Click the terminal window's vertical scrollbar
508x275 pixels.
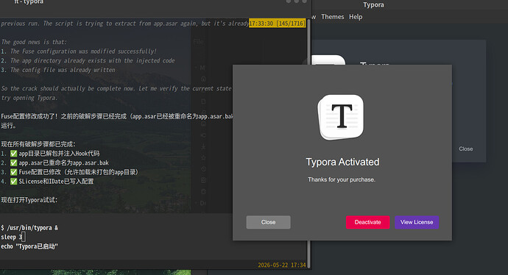pyautogui.click(x=308, y=143)
